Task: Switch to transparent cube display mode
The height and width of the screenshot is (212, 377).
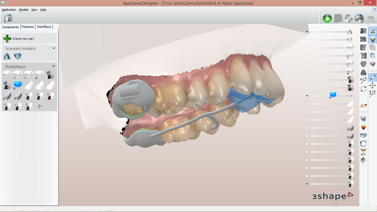Action: pyautogui.click(x=373, y=56)
